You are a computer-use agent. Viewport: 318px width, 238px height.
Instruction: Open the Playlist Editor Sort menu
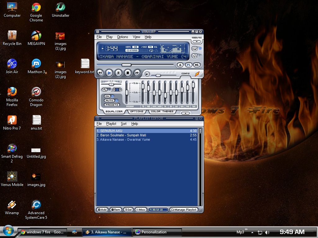pyautogui.click(x=124, y=124)
